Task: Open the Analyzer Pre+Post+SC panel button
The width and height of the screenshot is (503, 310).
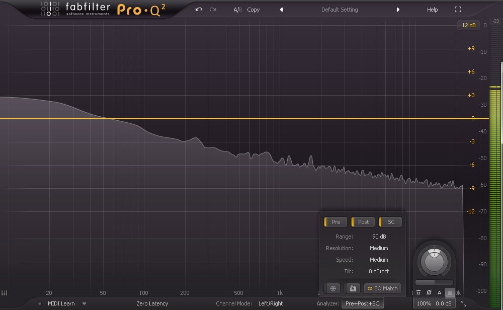Action: [x=363, y=303]
